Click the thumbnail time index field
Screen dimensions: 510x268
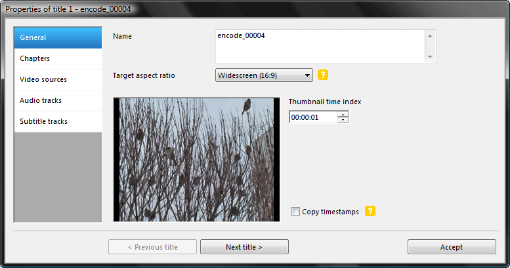313,117
